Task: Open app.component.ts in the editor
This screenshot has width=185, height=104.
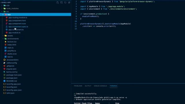Action: (x=16, y=29)
